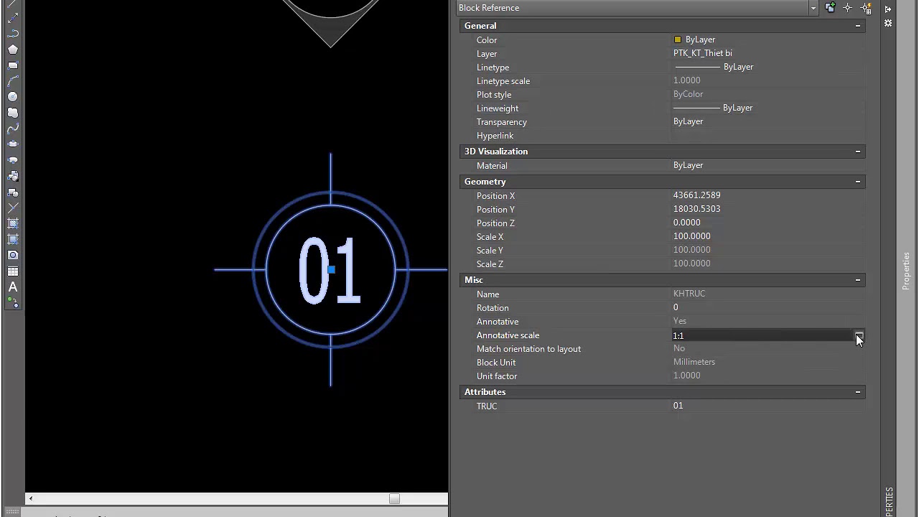Viewport: 919px width, 517px height.
Task: Select the Rectangle tool
Action: tap(13, 65)
